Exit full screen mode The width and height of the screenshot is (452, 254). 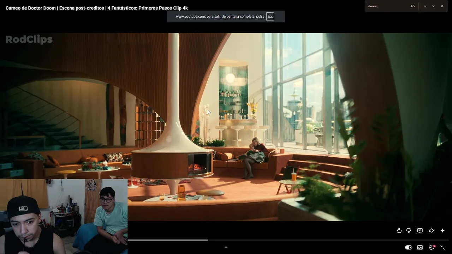click(442, 247)
